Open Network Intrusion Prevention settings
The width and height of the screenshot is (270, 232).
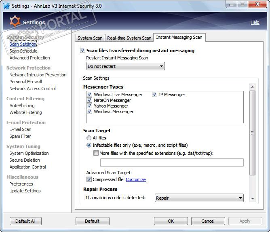(38, 75)
